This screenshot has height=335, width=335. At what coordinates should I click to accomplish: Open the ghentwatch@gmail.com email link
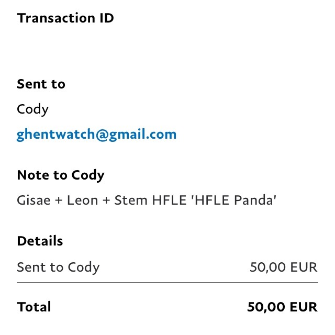[96, 135]
